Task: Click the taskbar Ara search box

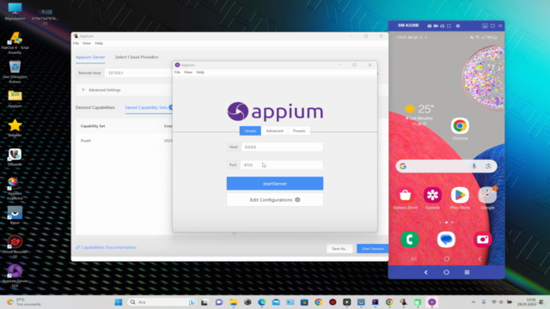Action: point(162,302)
